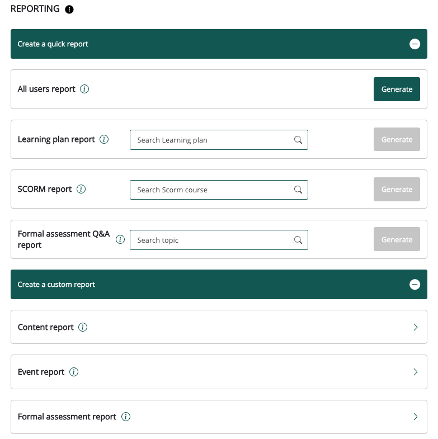The width and height of the screenshot is (438, 439).
Task: Expand the Content report chevron
Action: tap(415, 327)
